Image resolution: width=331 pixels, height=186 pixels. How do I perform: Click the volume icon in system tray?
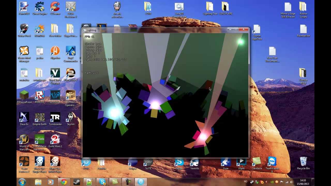(x=291, y=182)
